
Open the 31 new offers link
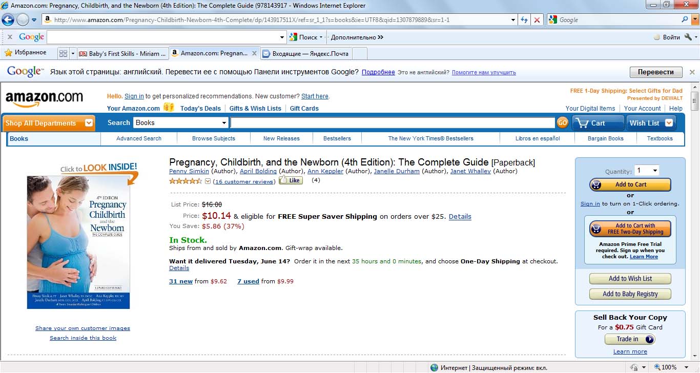[181, 281]
